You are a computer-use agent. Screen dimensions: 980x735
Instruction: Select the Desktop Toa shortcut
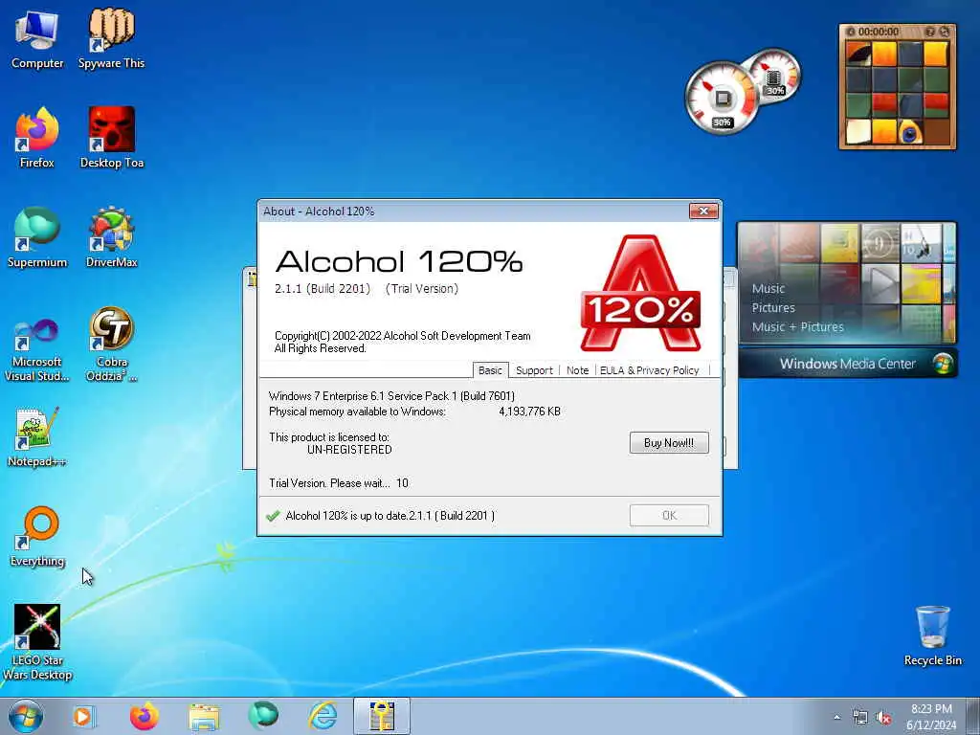[x=112, y=138]
